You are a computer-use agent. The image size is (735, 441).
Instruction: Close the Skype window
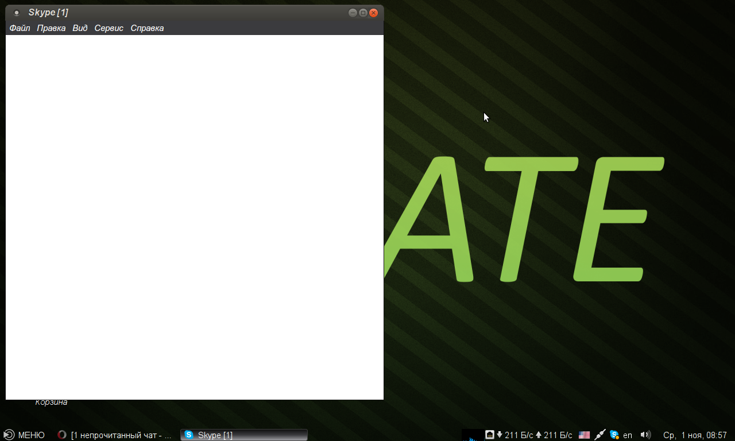[373, 13]
